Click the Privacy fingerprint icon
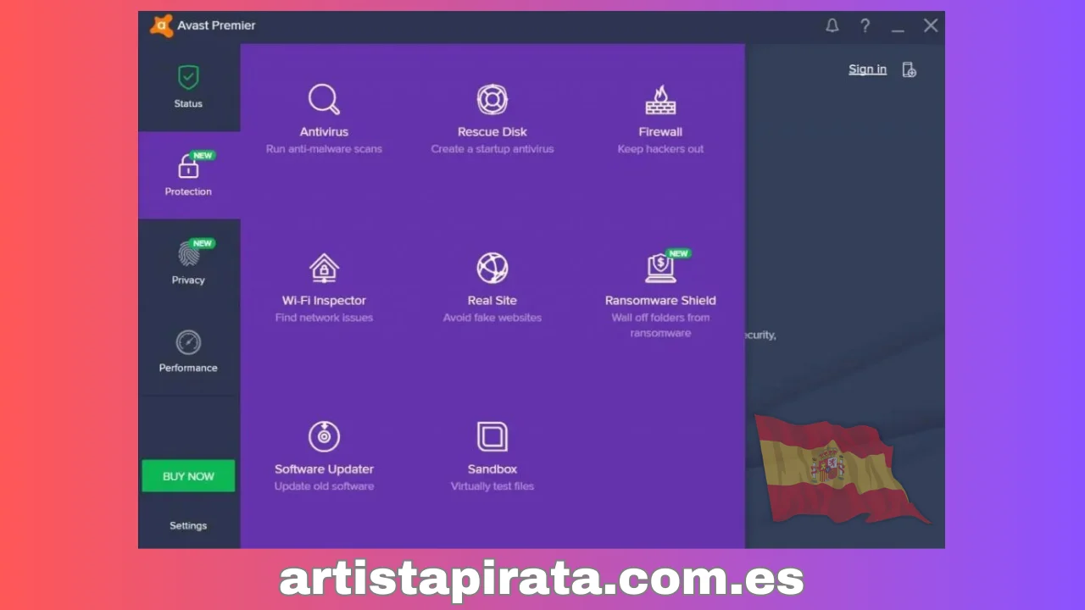Viewport: 1085px width, 610px height. pos(188,254)
